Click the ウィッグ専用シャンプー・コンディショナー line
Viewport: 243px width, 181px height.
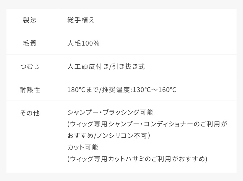click(x=147, y=124)
